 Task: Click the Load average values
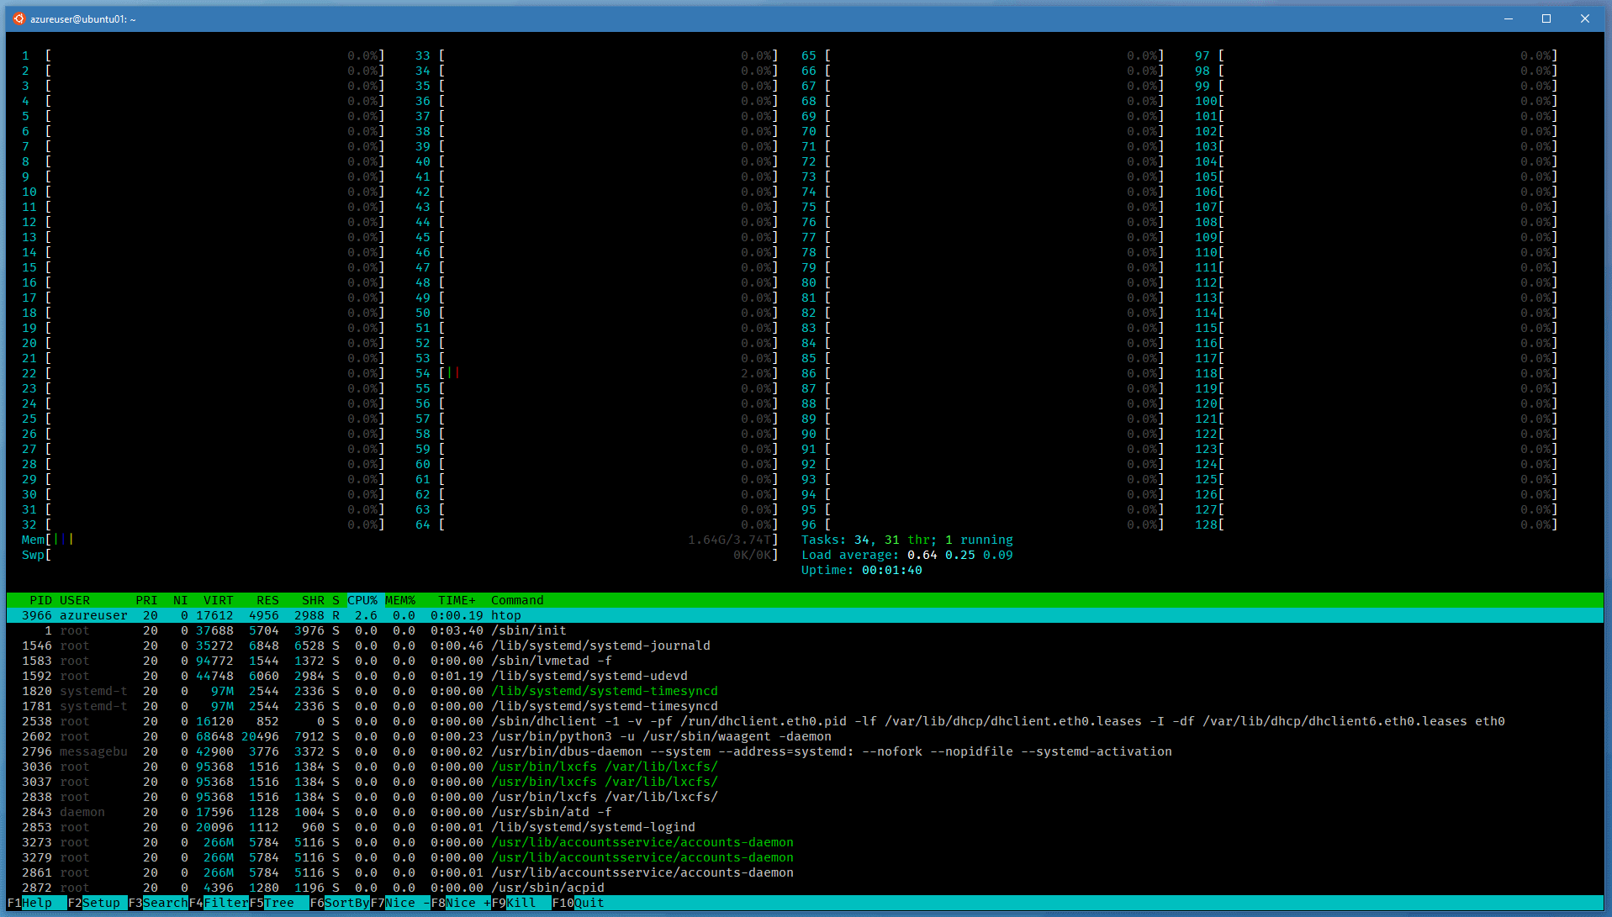click(x=959, y=555)
